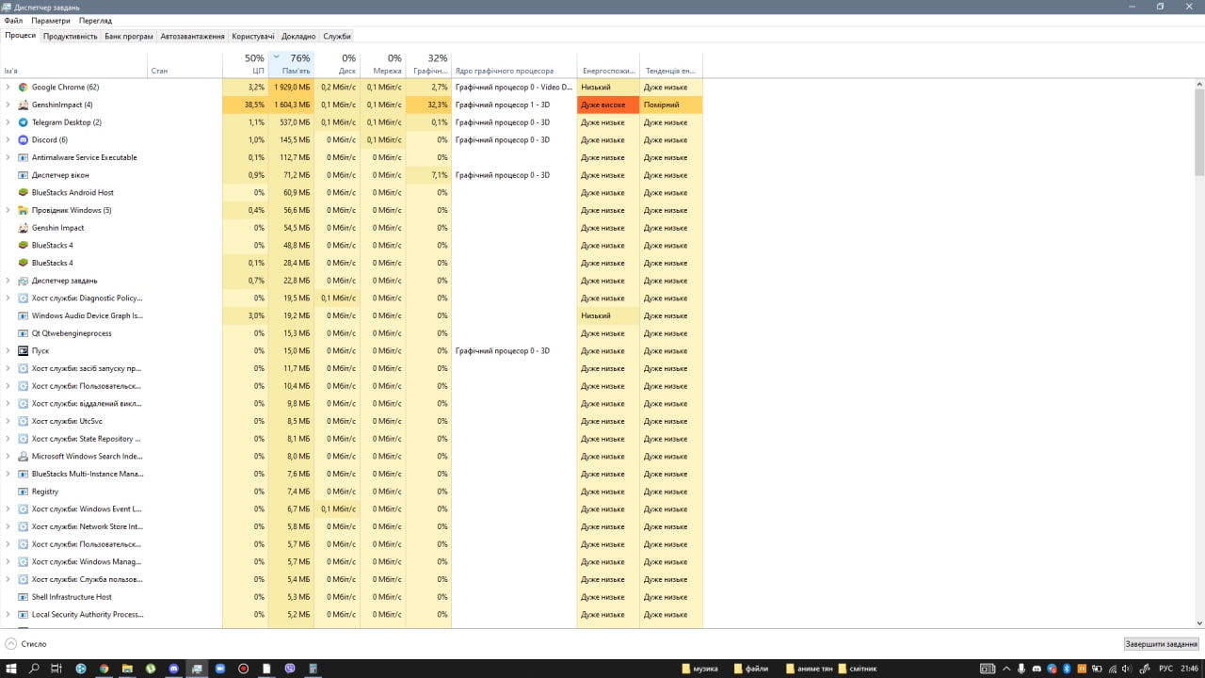
Task: Click the Microsoft Windows Search Indexer icon
Action: pos(23,456)
